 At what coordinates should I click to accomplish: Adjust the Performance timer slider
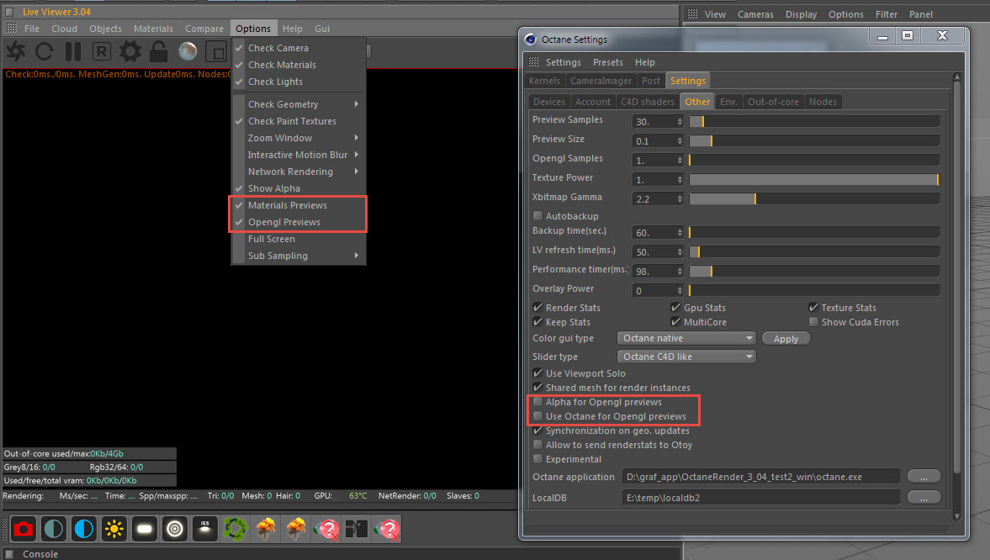[814, 271]
